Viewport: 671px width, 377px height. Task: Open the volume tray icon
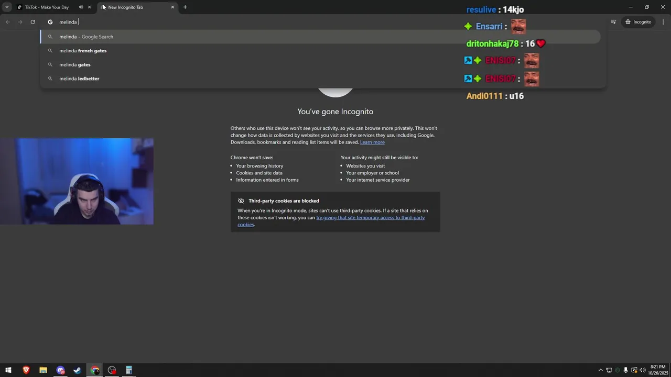point(643,370)
